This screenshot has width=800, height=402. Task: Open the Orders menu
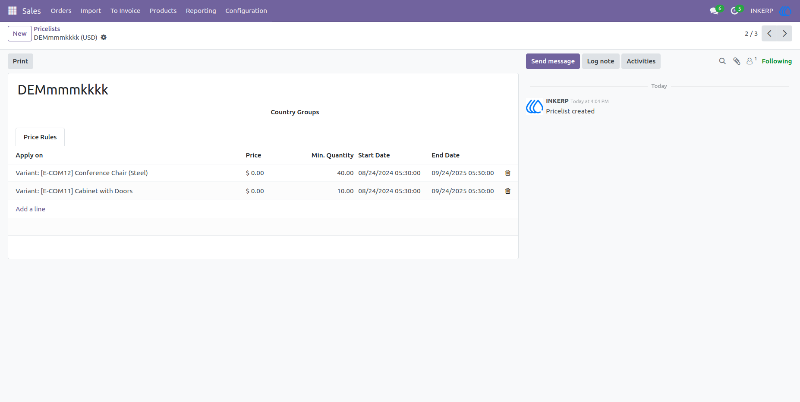[x=61, y=11]
